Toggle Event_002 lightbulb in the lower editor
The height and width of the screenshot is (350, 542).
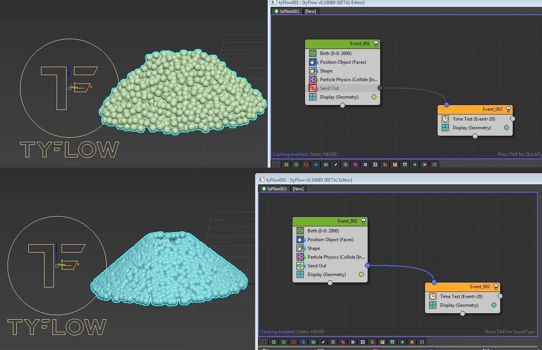click(x=496, y=287)
